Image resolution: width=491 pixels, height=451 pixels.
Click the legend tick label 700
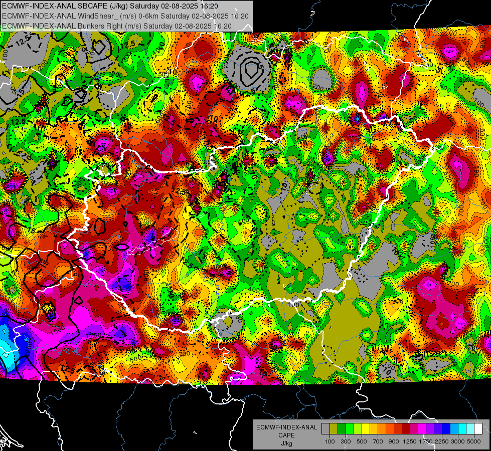378,441
